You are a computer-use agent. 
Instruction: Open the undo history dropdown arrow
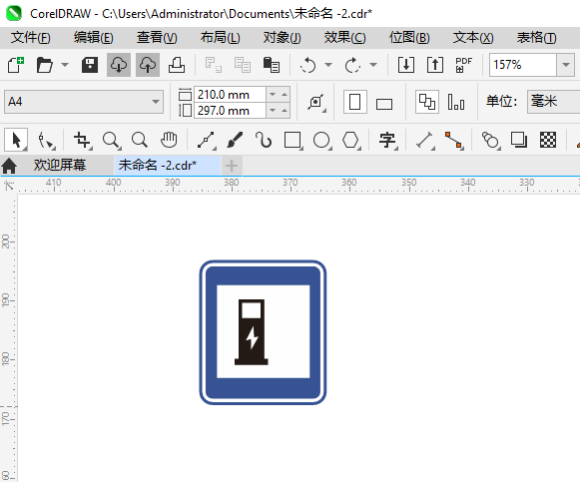pyautogui.click(x=328, y=65)
